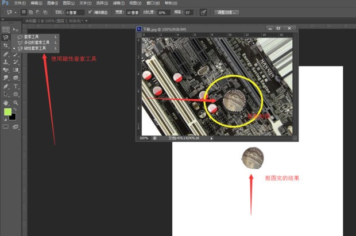This screenshot has width=356, height=236.
Task: Select the Clone Stamp tool
Action: point(6,62)
